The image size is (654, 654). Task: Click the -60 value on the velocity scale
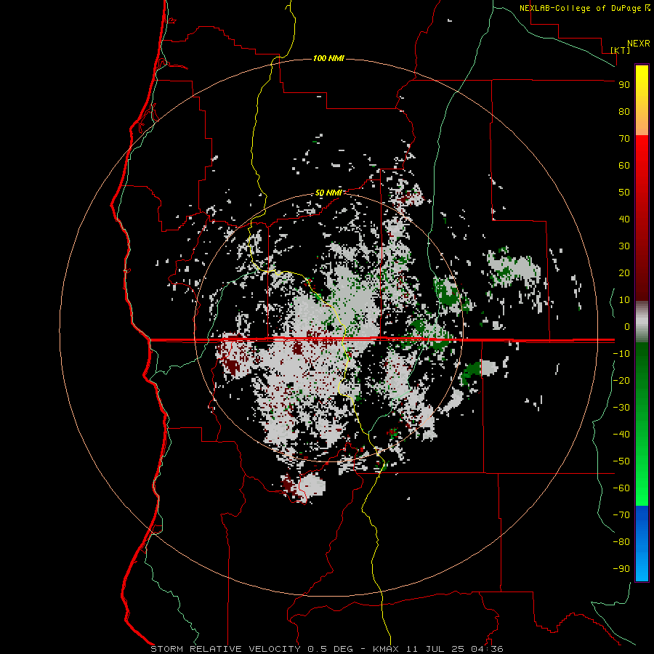coord(621,488)
